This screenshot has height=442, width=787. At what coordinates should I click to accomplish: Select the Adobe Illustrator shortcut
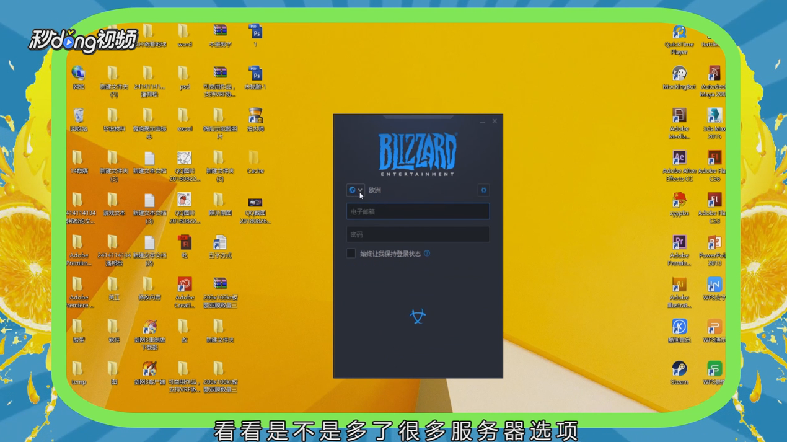coord(679,293)
